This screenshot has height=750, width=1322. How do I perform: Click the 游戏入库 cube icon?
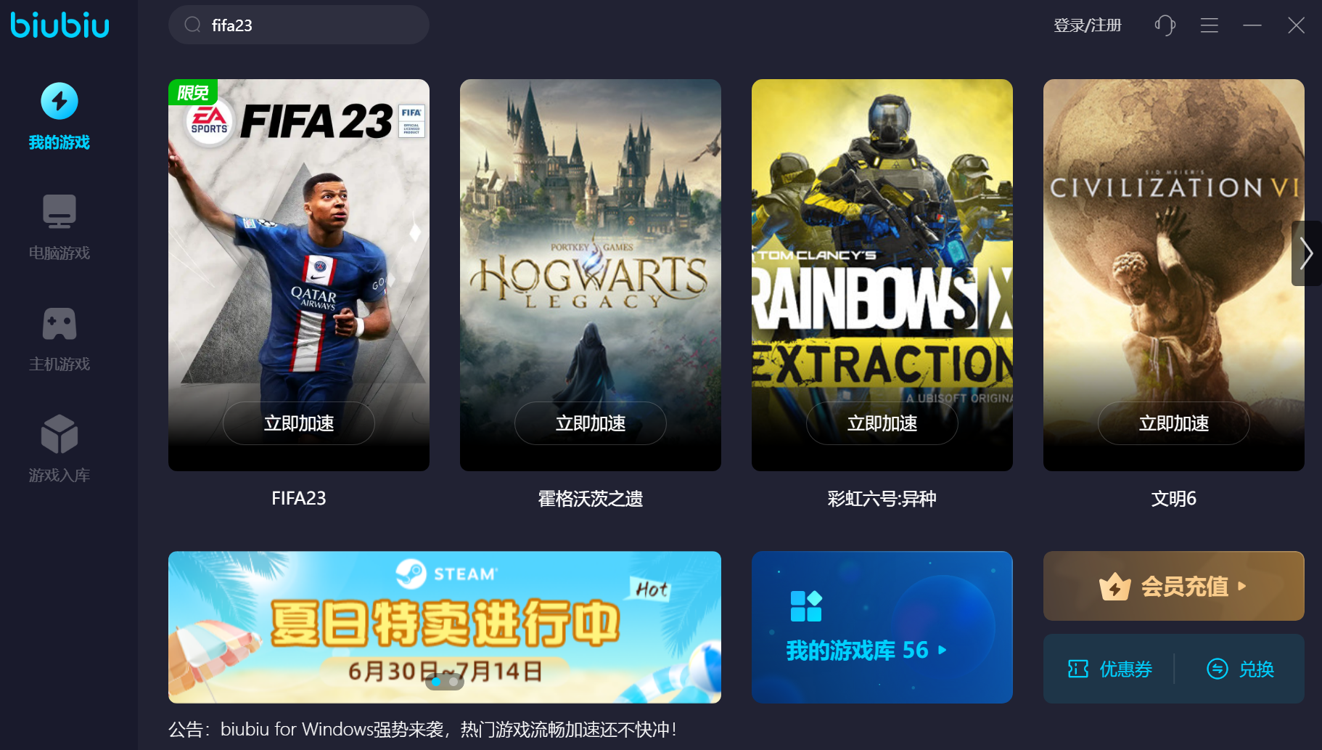pos(59,434)
